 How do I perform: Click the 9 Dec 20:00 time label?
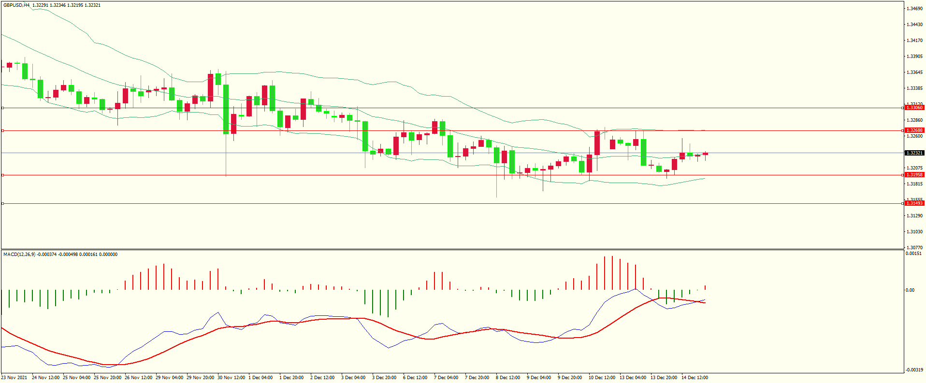click(x=570, y=378)
